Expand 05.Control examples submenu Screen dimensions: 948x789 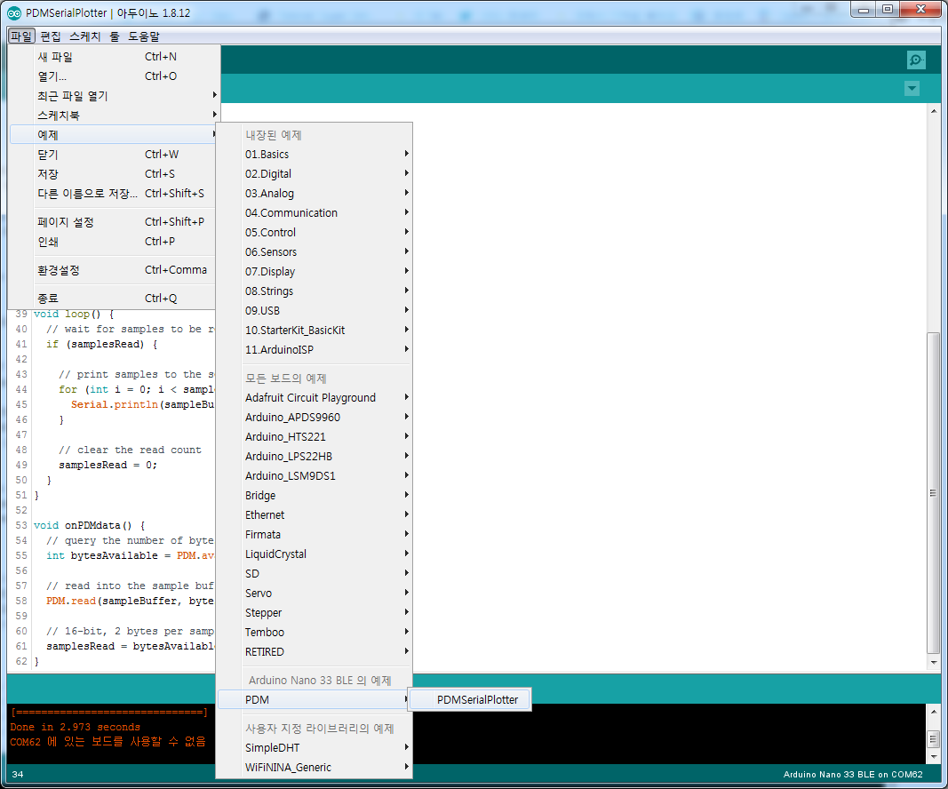point(315,232)
